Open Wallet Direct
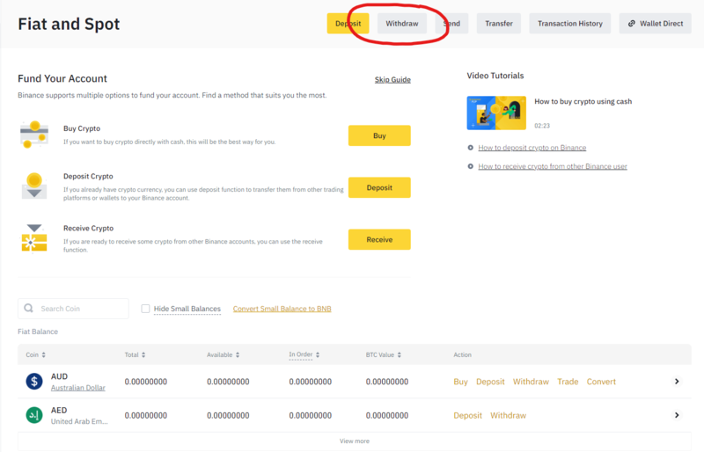 pyautogui.click(x=656, y=24)
